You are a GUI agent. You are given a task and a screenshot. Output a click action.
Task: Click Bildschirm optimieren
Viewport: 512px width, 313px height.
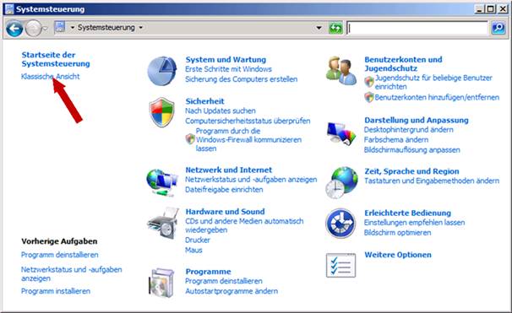pos(397,233)
